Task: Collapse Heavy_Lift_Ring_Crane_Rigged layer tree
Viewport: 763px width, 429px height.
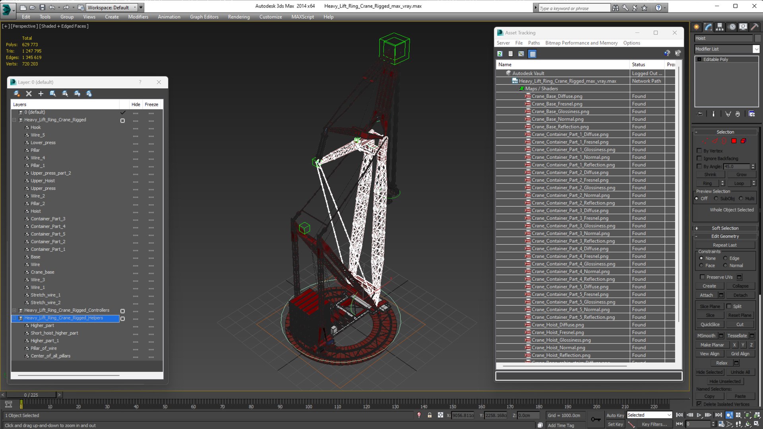Action: click(x=14, y=120)
